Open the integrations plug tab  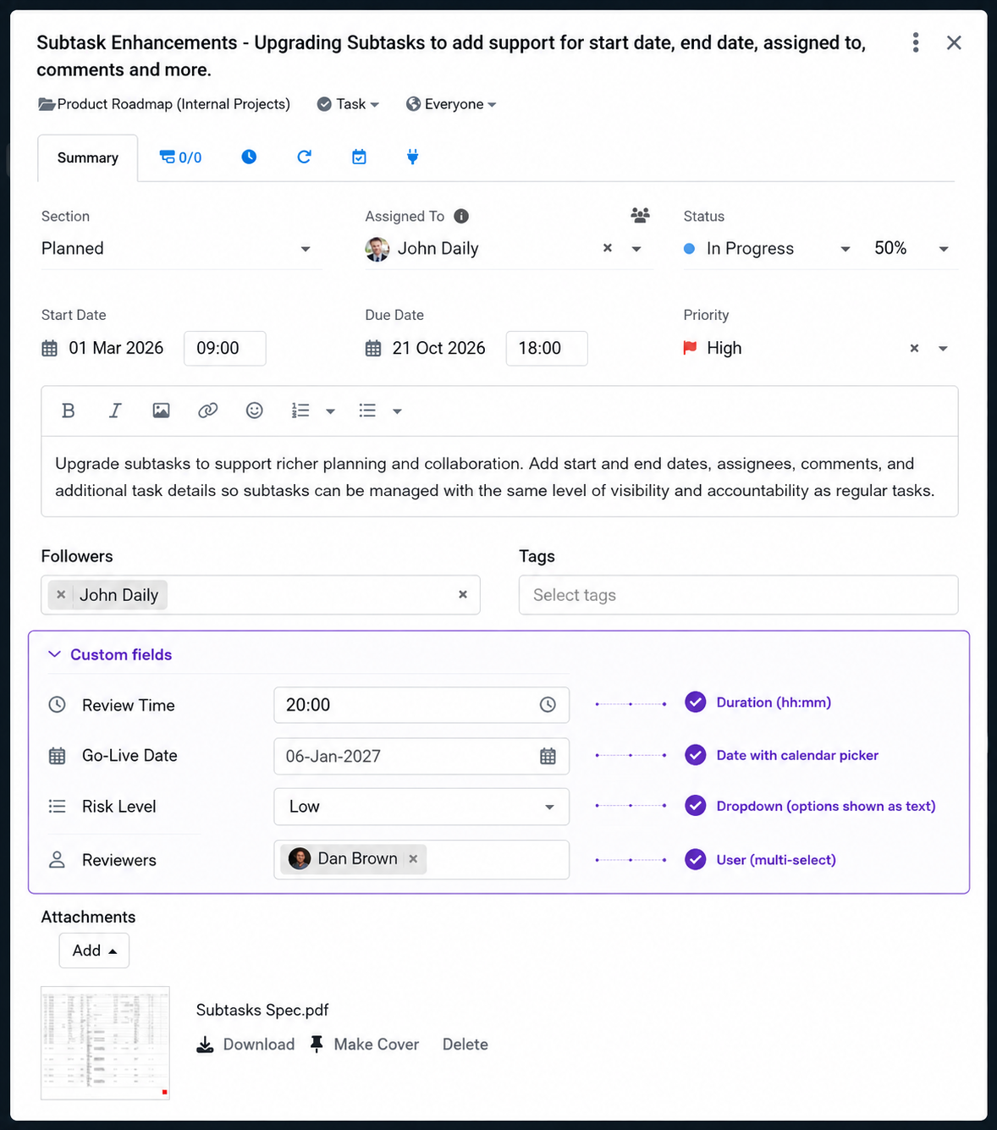click(412, 157)
